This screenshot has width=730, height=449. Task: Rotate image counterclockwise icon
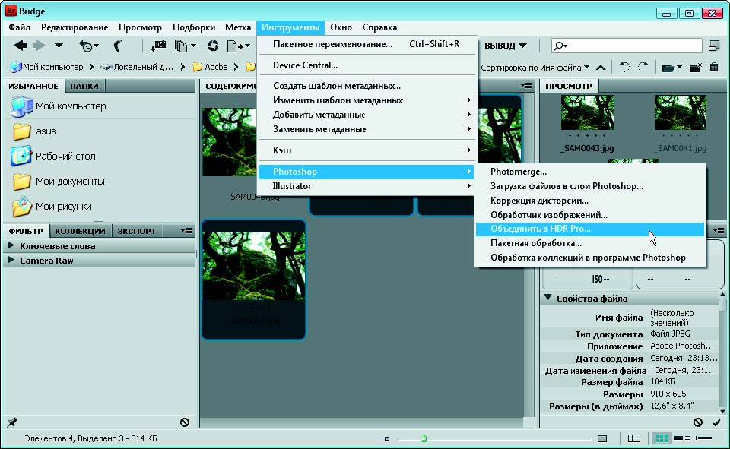point(625,68)
